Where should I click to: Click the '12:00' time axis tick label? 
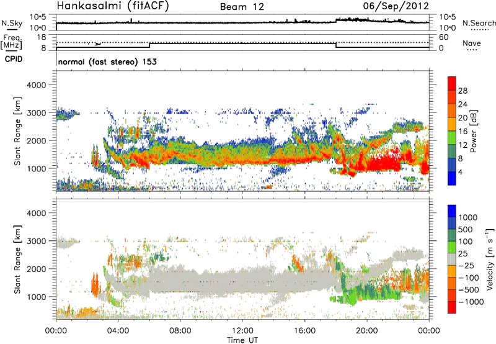click(x=242, y=331)
